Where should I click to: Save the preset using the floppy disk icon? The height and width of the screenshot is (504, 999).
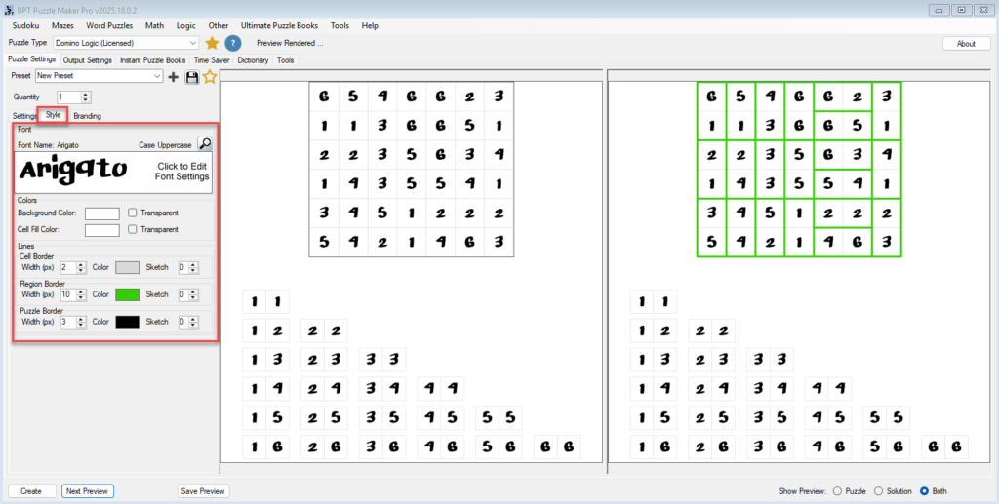(x=191, y=77)
